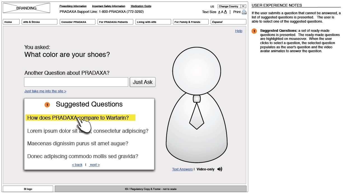
Task: Open the Home navigation tab
Action: tap(11, 22)
